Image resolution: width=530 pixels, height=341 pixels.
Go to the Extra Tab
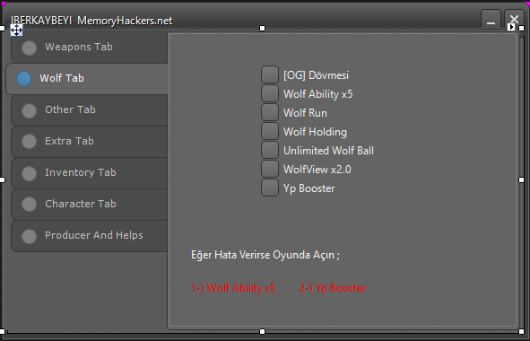[x=90, y=142]
